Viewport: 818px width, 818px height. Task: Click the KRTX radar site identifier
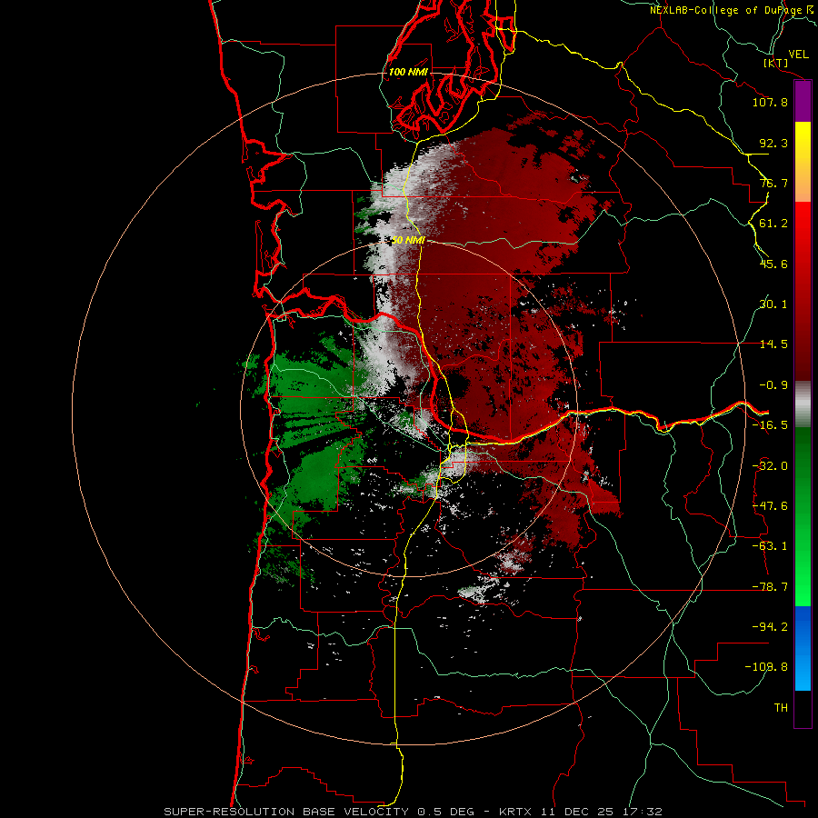515,812
